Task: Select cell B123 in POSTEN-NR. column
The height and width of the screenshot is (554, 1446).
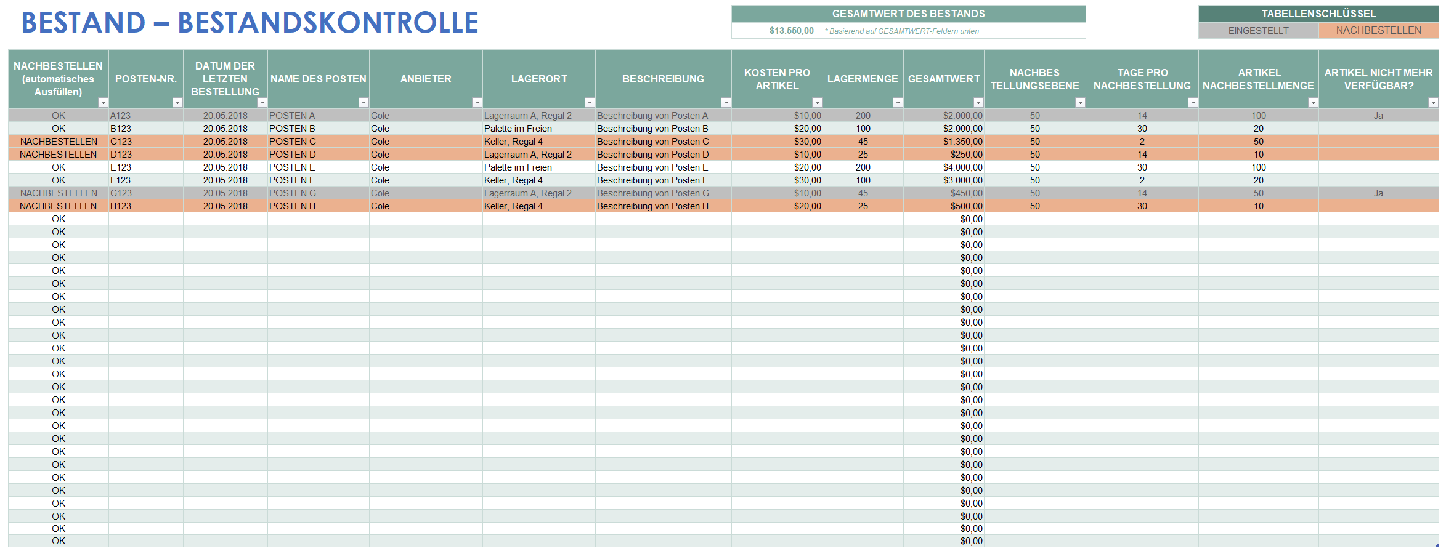Action: (x=146, y=129)
